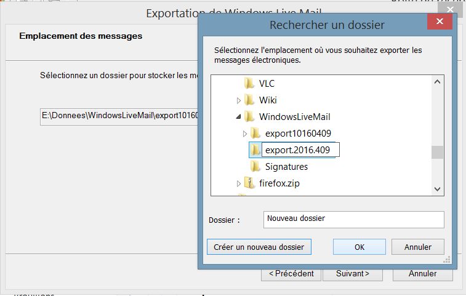Collapse the WindowsLiveMail folder node
466x296 pixels.
click(x=239, y=117)
